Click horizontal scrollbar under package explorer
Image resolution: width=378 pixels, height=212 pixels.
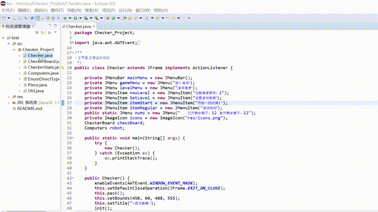click(x=26, y=211)
